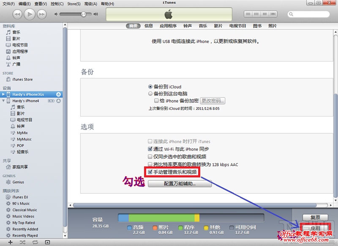Click the volume slider knob
This screenshot has height=246, width=338.
coord(83,14)
